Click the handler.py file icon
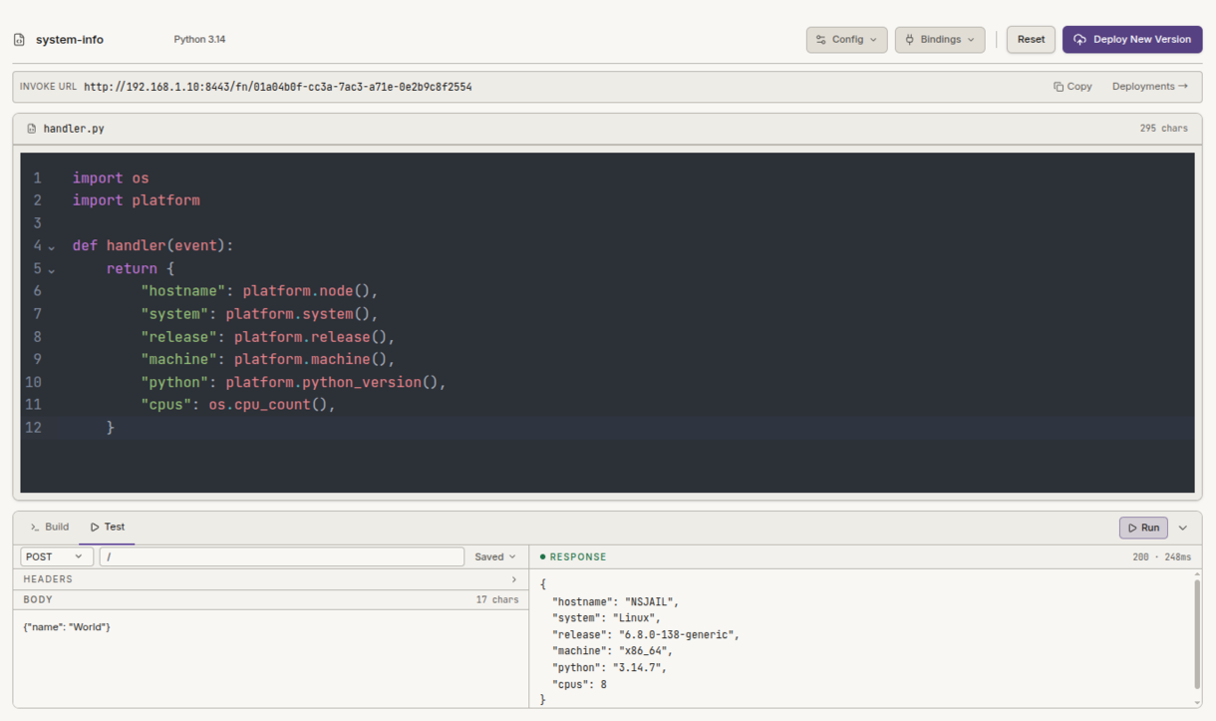1216x721 pixels. click(32, 129)
